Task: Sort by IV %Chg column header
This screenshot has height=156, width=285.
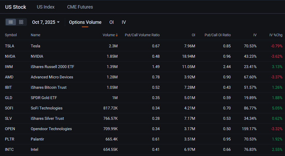Action: [x=276, y=35]
